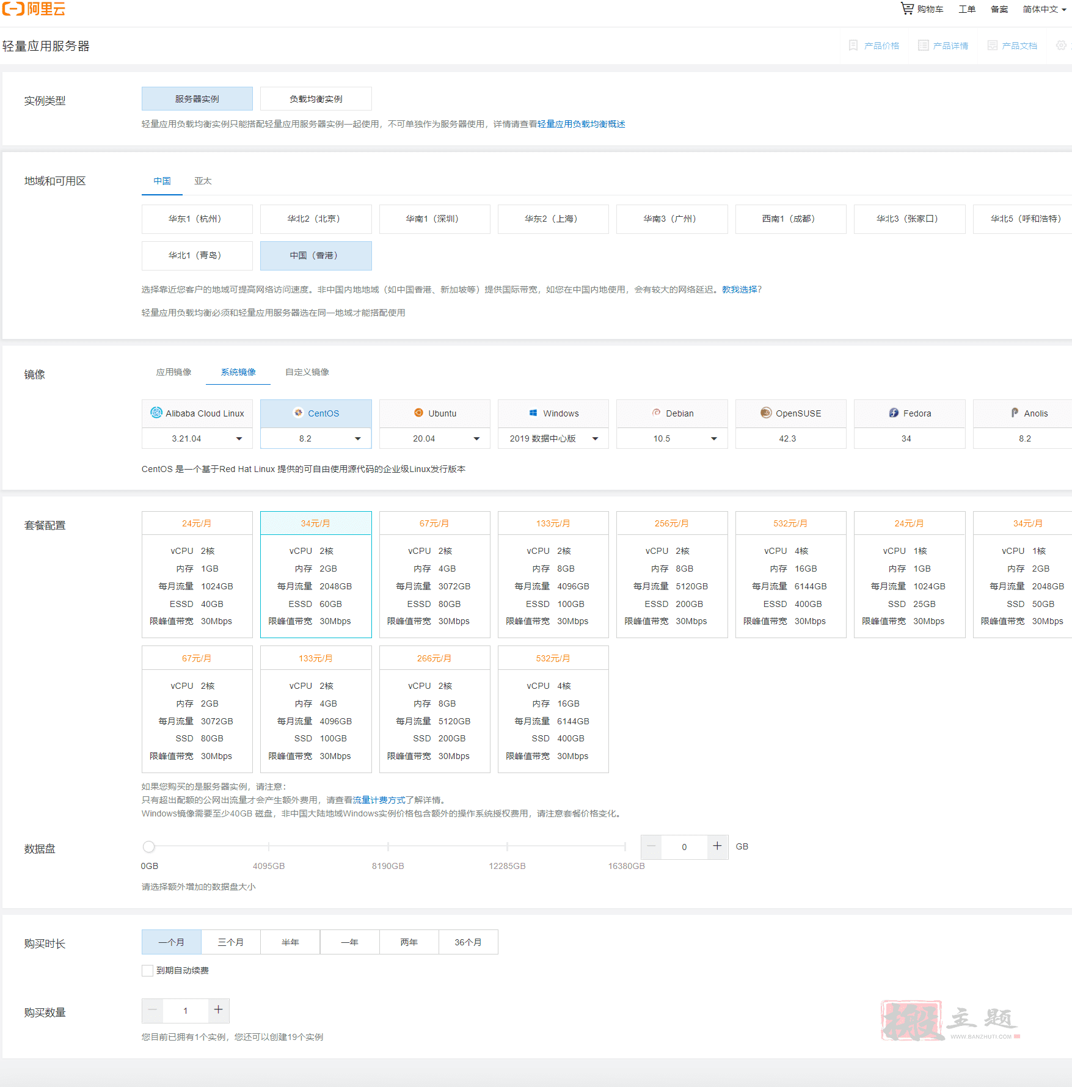Viewport: 1072px width, 1087px height.
Task: Open the shopping cart icon
Action: point(907,9)
